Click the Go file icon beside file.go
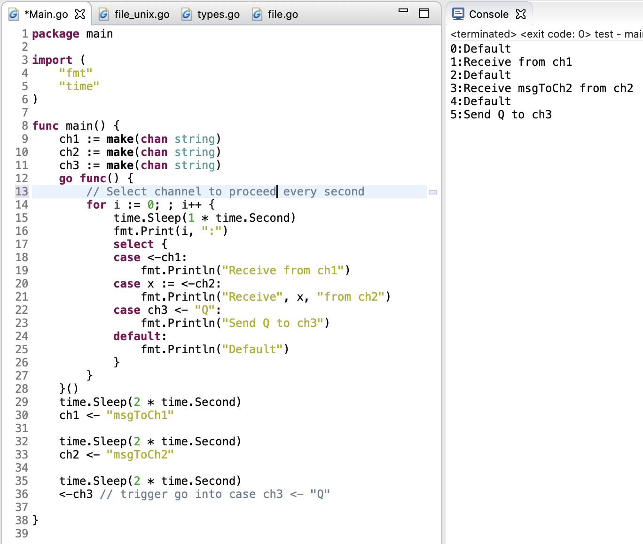 click(x=257, y=15)
